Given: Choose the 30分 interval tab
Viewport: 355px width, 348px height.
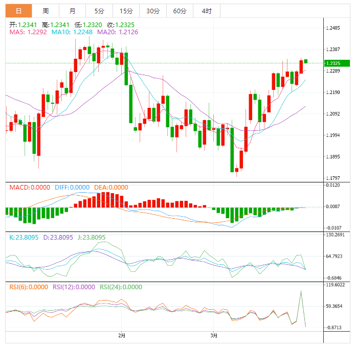Looking at the screenshot, I should [152, 11].
